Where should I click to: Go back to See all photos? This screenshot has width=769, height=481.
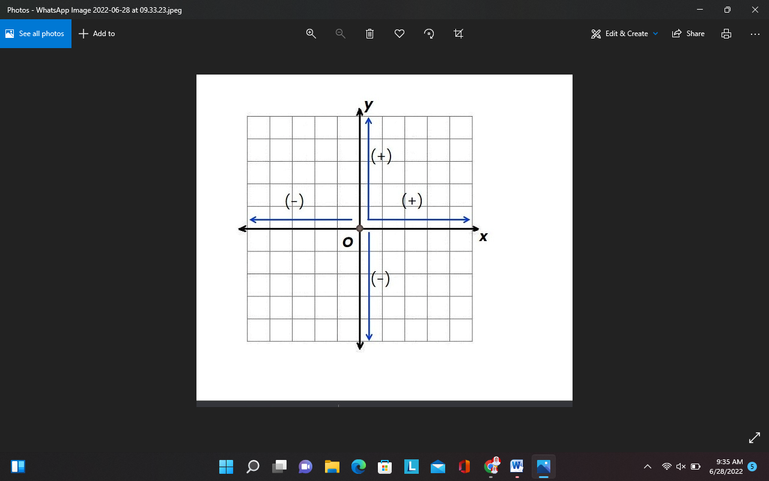pos(35,34)
